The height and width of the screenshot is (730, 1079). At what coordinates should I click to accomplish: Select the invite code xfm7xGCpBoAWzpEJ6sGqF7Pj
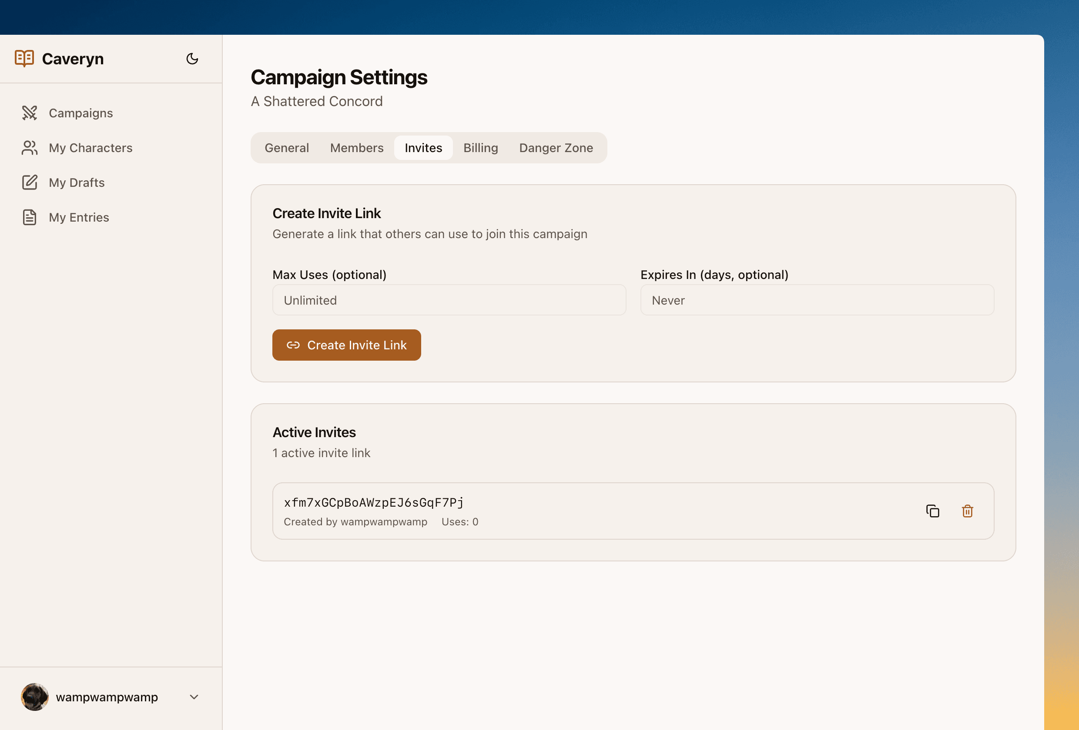tap(373, 502)
